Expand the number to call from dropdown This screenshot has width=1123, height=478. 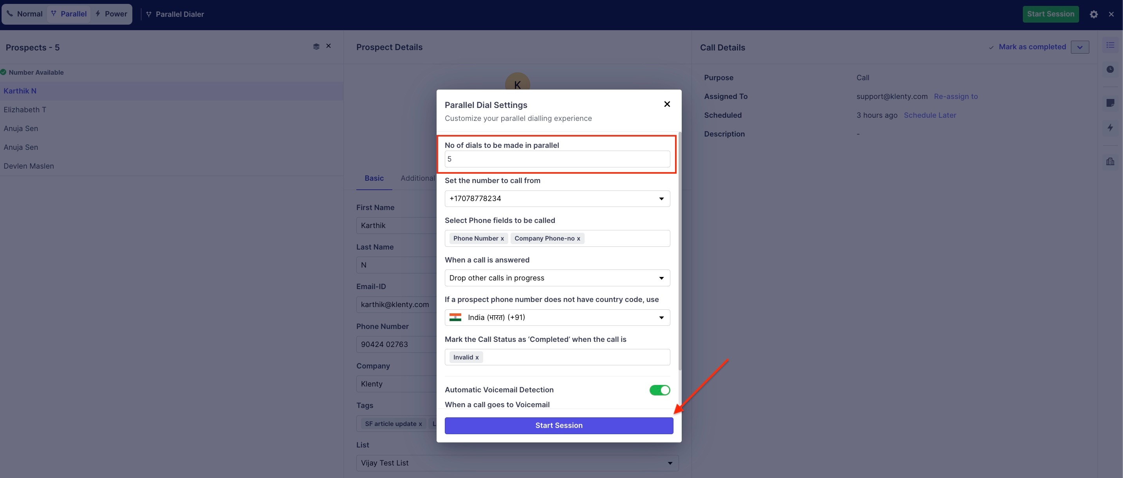tap(557, 198)
